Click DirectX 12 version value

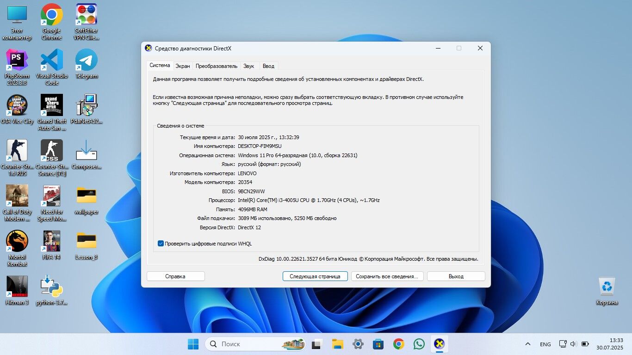[249, 227]
